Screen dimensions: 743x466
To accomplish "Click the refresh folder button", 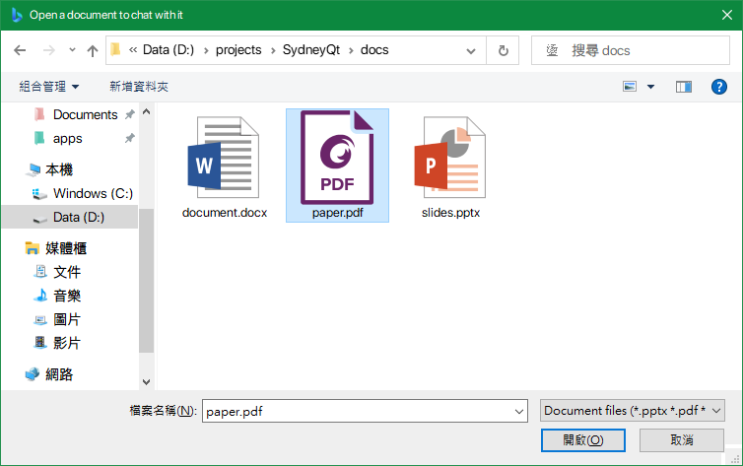I will pyautogui.click(x=504, y=50).
